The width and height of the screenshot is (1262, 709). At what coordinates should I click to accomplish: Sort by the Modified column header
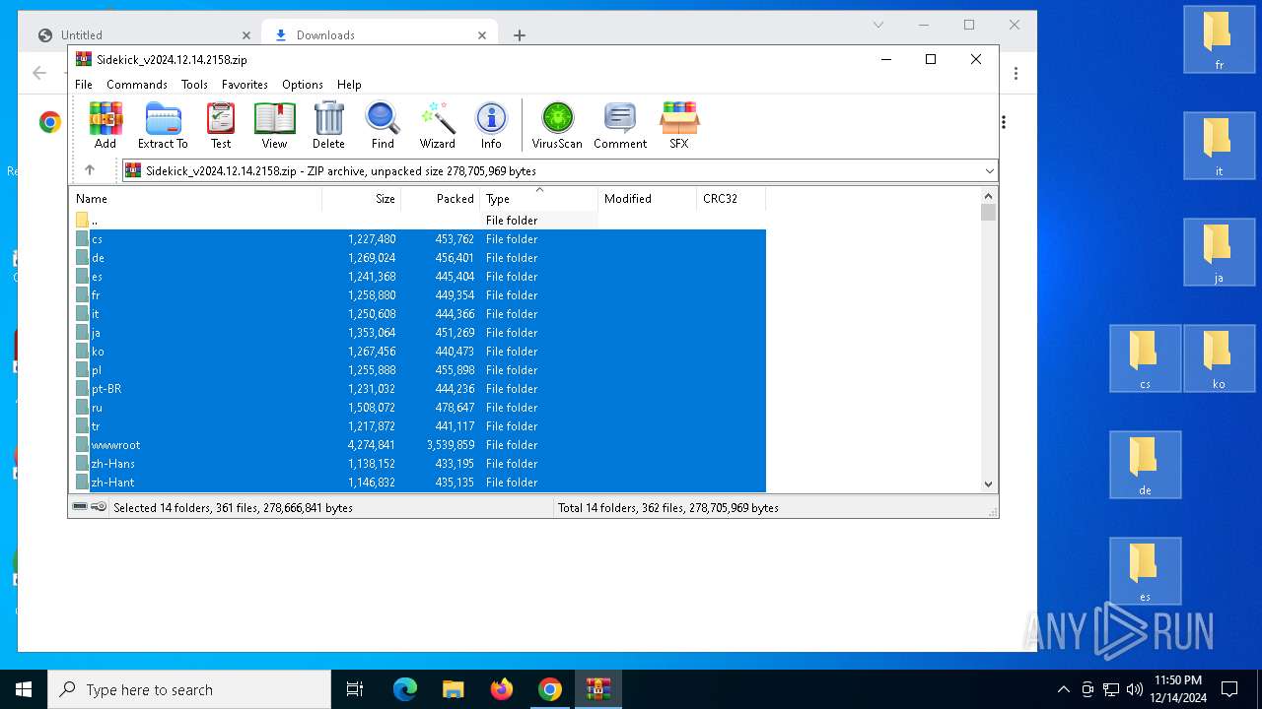pos(647,199)
